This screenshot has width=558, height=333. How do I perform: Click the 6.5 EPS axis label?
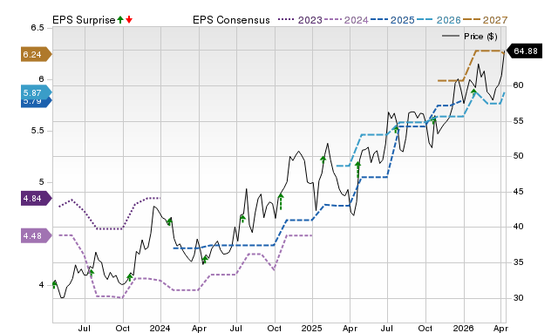37,28
